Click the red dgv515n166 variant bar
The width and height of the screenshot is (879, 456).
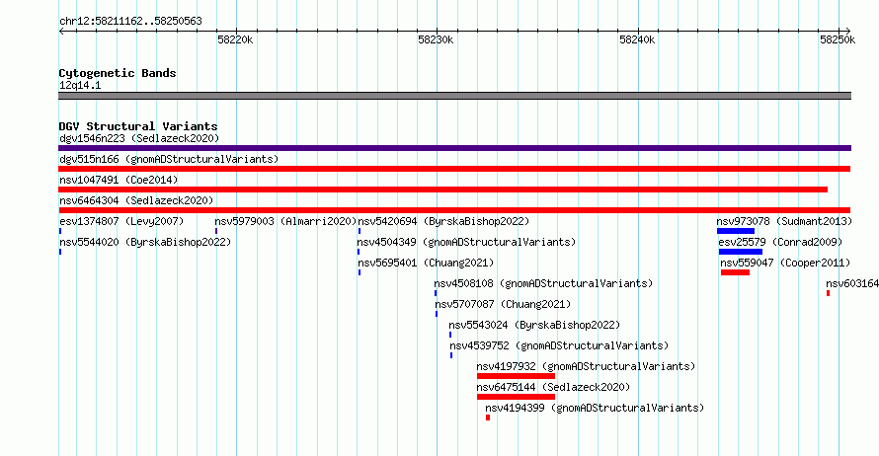click(x=454, y=169)
